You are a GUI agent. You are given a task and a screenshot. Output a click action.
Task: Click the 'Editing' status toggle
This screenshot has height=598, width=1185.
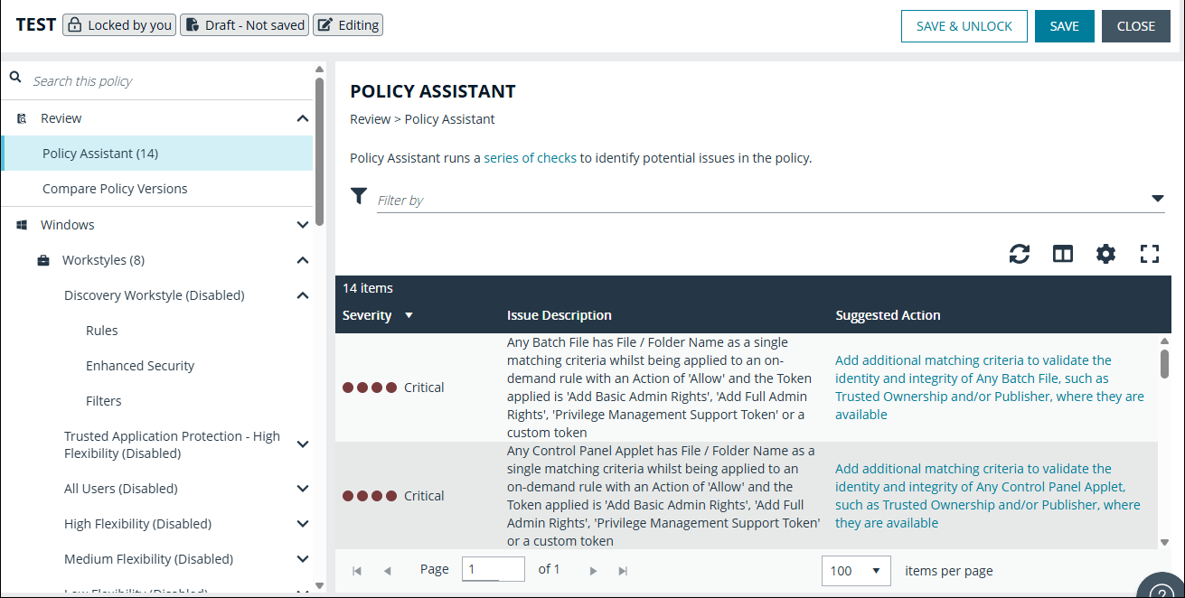(347, 24)
